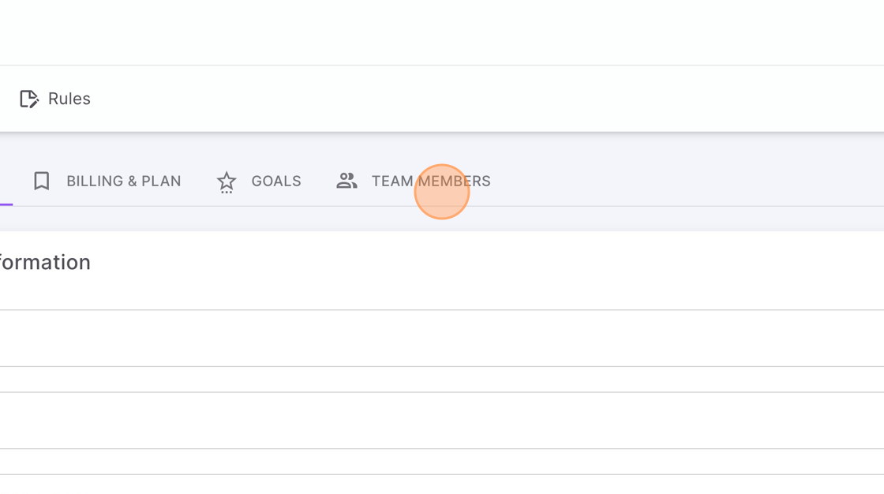The image size is (884, 494).
Task: Select the first tall empty row under the heading
Action: [442, 339]
